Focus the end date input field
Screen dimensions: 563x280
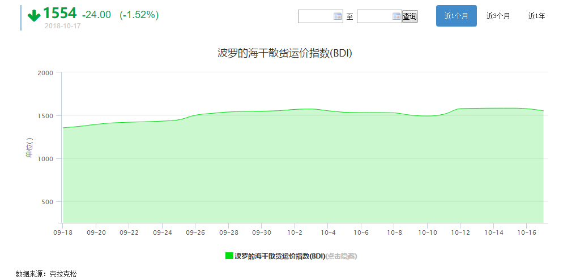pyautogui.click(x=374, y=16)
